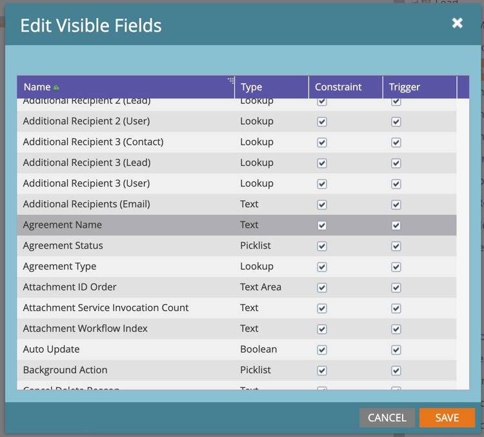This screenshot has width=484, height=437.
Task: Toggle Trigger for Attachment Service Invocation Count
Action: pos(396,308)
